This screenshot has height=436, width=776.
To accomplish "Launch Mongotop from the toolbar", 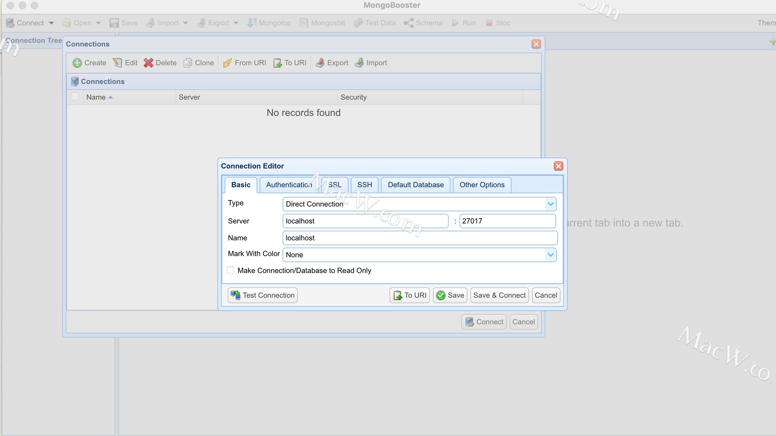I will point(269,23).
